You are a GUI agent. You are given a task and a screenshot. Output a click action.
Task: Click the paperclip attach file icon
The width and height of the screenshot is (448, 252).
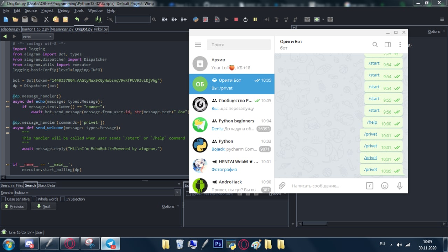click(282, 186)
